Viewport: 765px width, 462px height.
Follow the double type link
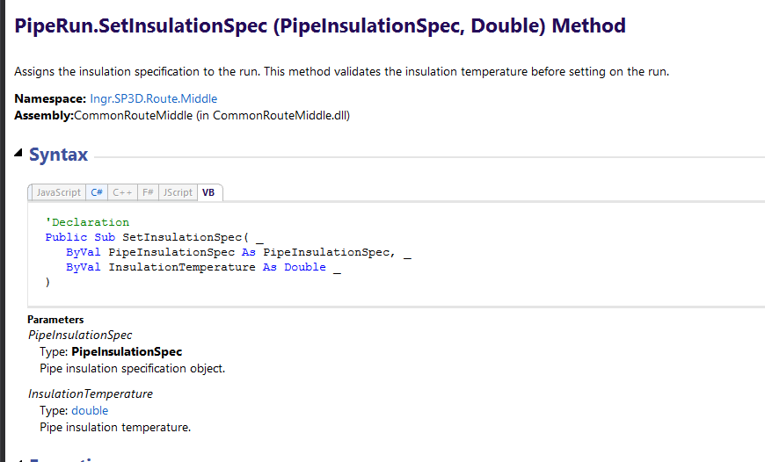click(90, 410)
